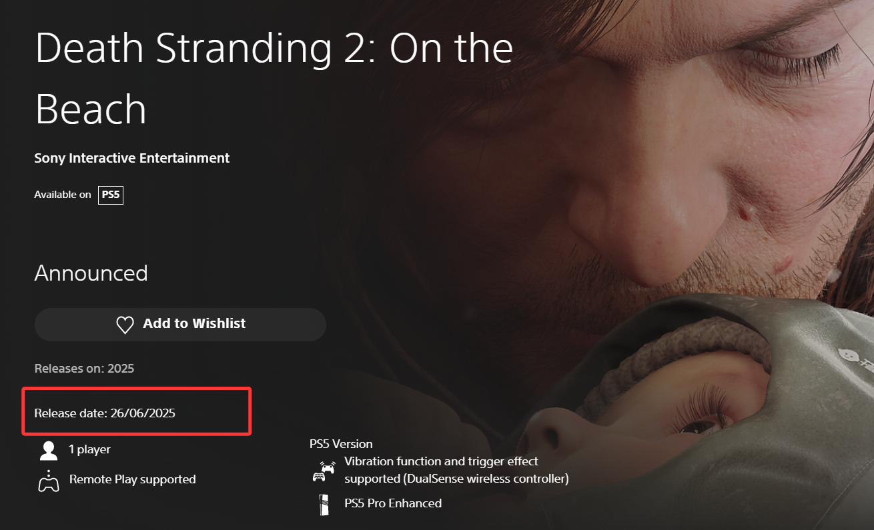This screenshot has height=530, width=874.
Task: Click the heart icon on the wishlist button
Action: pos(125,325)
